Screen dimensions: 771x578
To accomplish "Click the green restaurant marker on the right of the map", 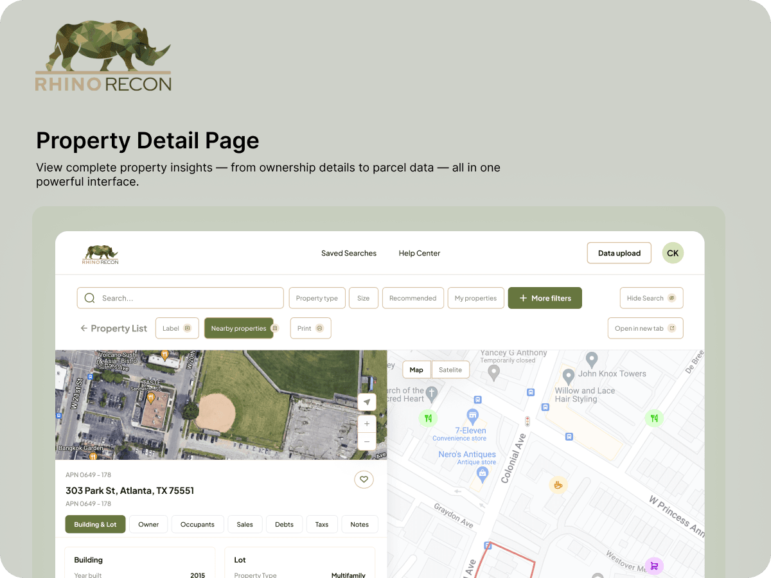I will (x=653, y=419).
